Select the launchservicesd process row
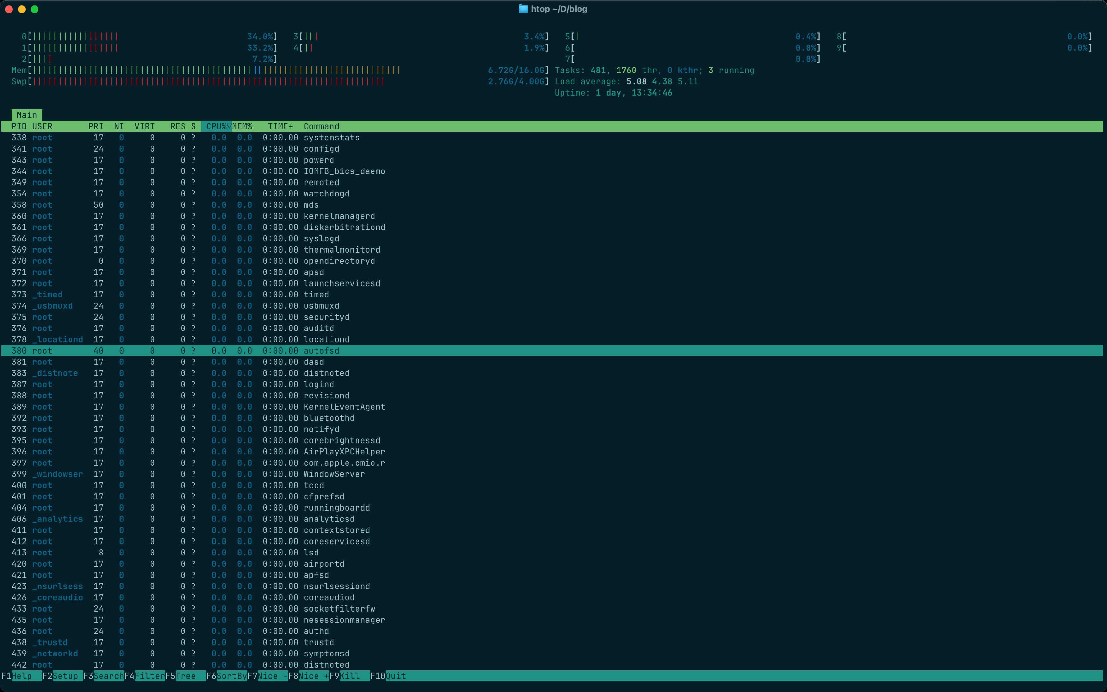Viewport: 1107px width, 692px height. click(x=552, y=283)
